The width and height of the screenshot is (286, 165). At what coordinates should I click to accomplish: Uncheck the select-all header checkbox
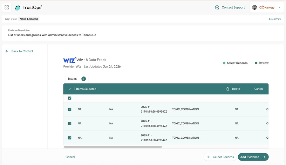pos(70,98)
